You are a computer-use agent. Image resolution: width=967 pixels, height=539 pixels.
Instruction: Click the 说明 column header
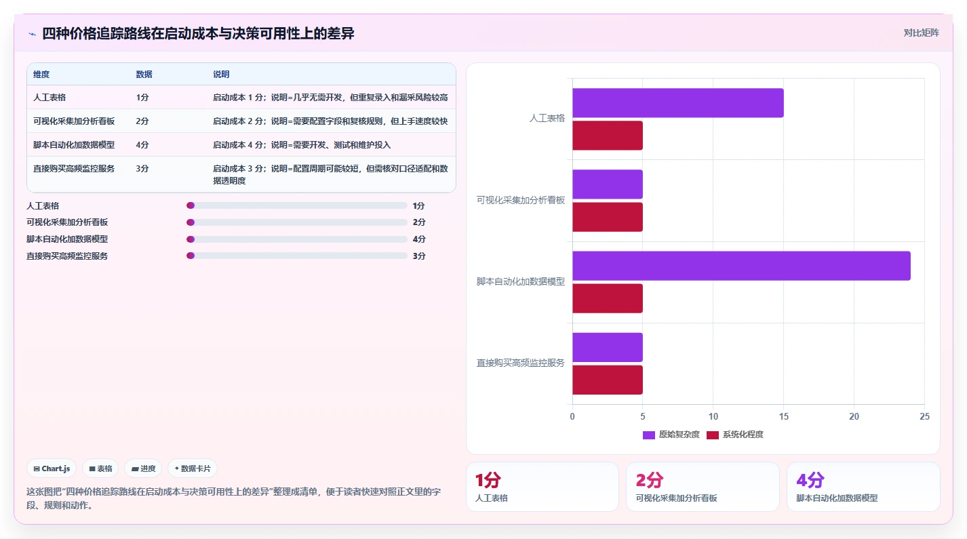pyautogui.click(x=221, y=74)
